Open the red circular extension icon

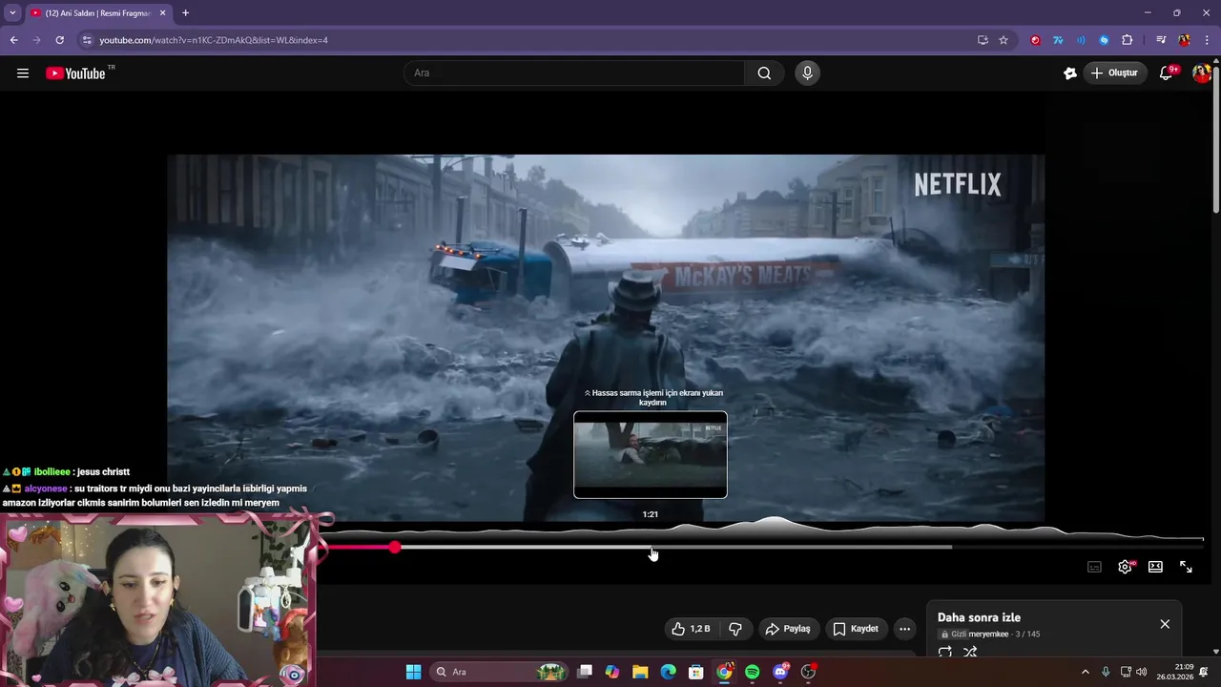[x=1035, y=40]
